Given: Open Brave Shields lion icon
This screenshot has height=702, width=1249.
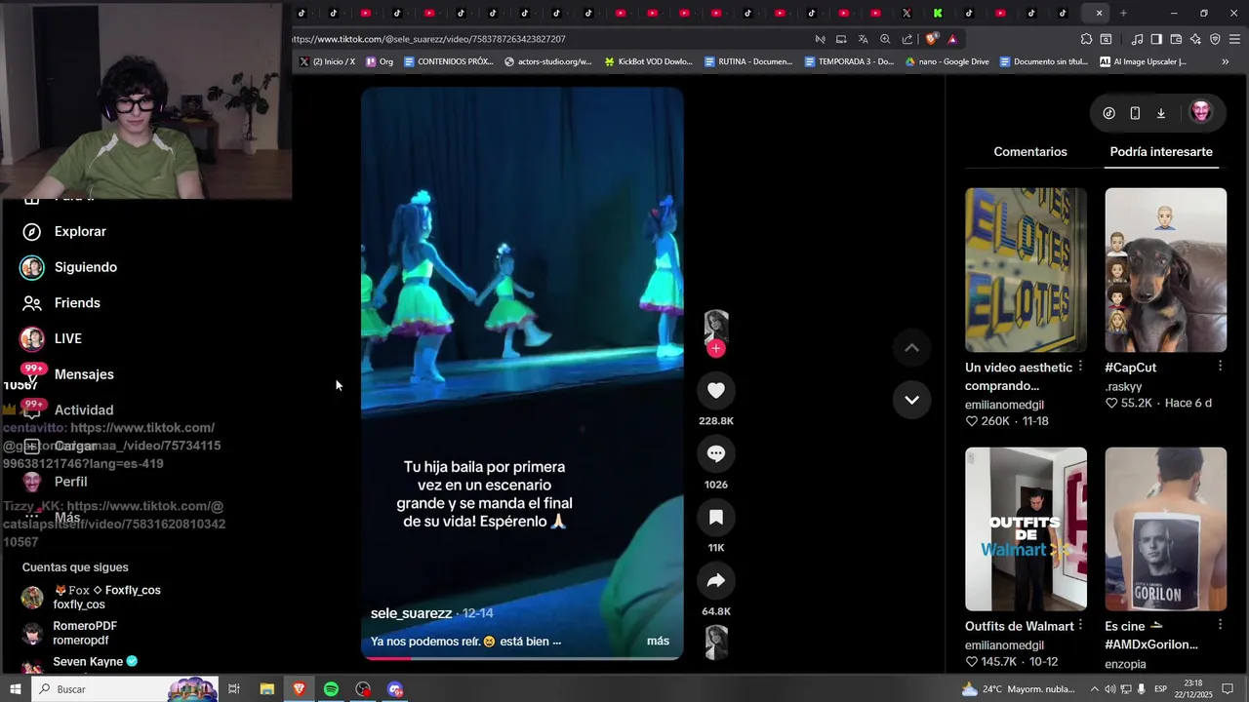Looking at the screenshot, I should 932,39.
